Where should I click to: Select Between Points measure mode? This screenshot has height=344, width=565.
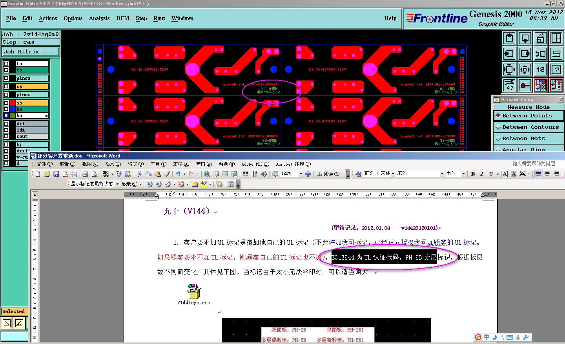tap(529, 116)
